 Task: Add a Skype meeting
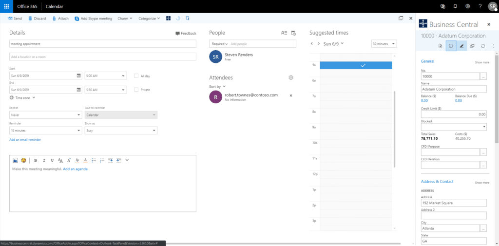pyautogui.click(x=94, y=19)
